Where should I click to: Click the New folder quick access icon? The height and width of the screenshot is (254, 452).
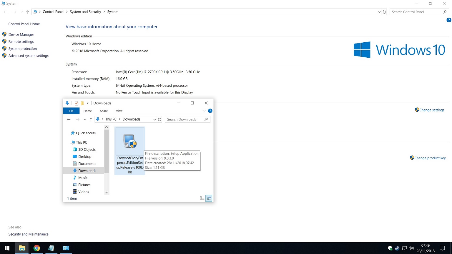point(82,103)
